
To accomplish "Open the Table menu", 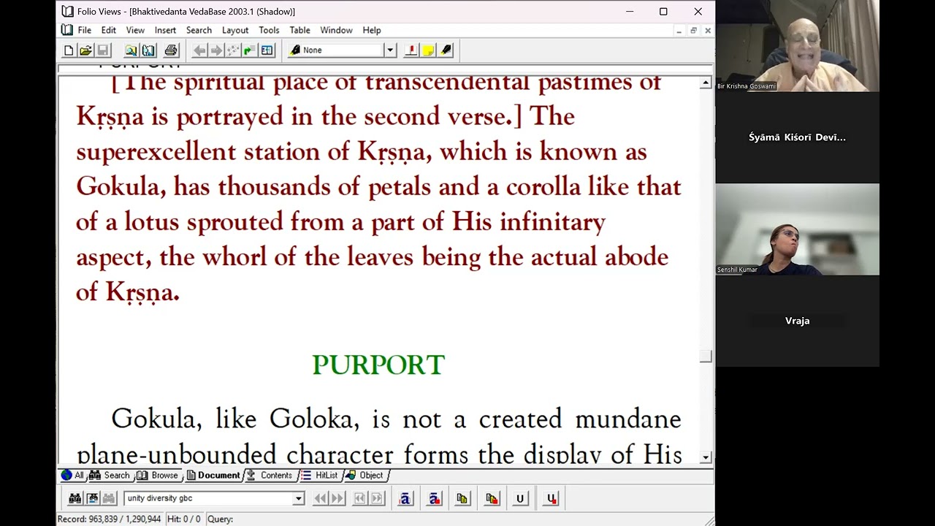I will [299, 30].
